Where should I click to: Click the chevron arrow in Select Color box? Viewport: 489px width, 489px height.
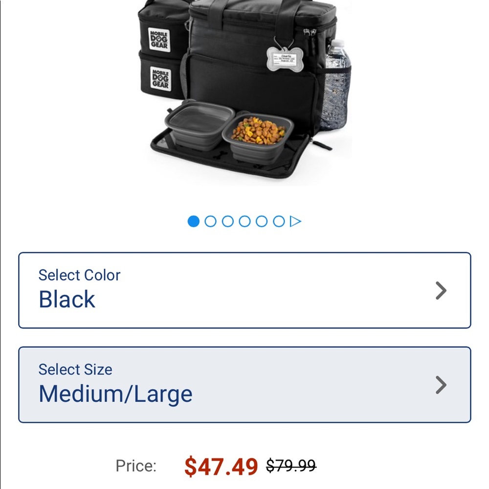click(441, 290)
